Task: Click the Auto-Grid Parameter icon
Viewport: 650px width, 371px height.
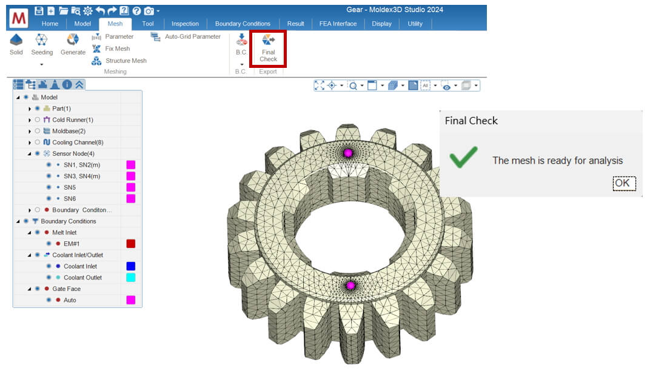Action: click(x=155, y=37)
